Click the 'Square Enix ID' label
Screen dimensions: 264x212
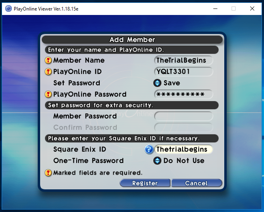[x=79, y=149]
